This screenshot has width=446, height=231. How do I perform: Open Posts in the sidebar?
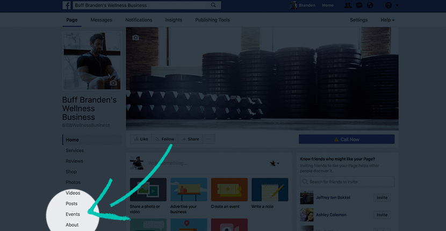point(71,204)
